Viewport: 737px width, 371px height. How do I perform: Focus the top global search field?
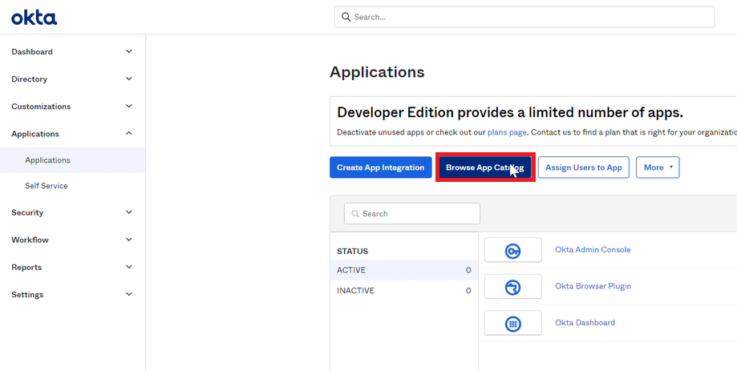(x=524, y=17)
